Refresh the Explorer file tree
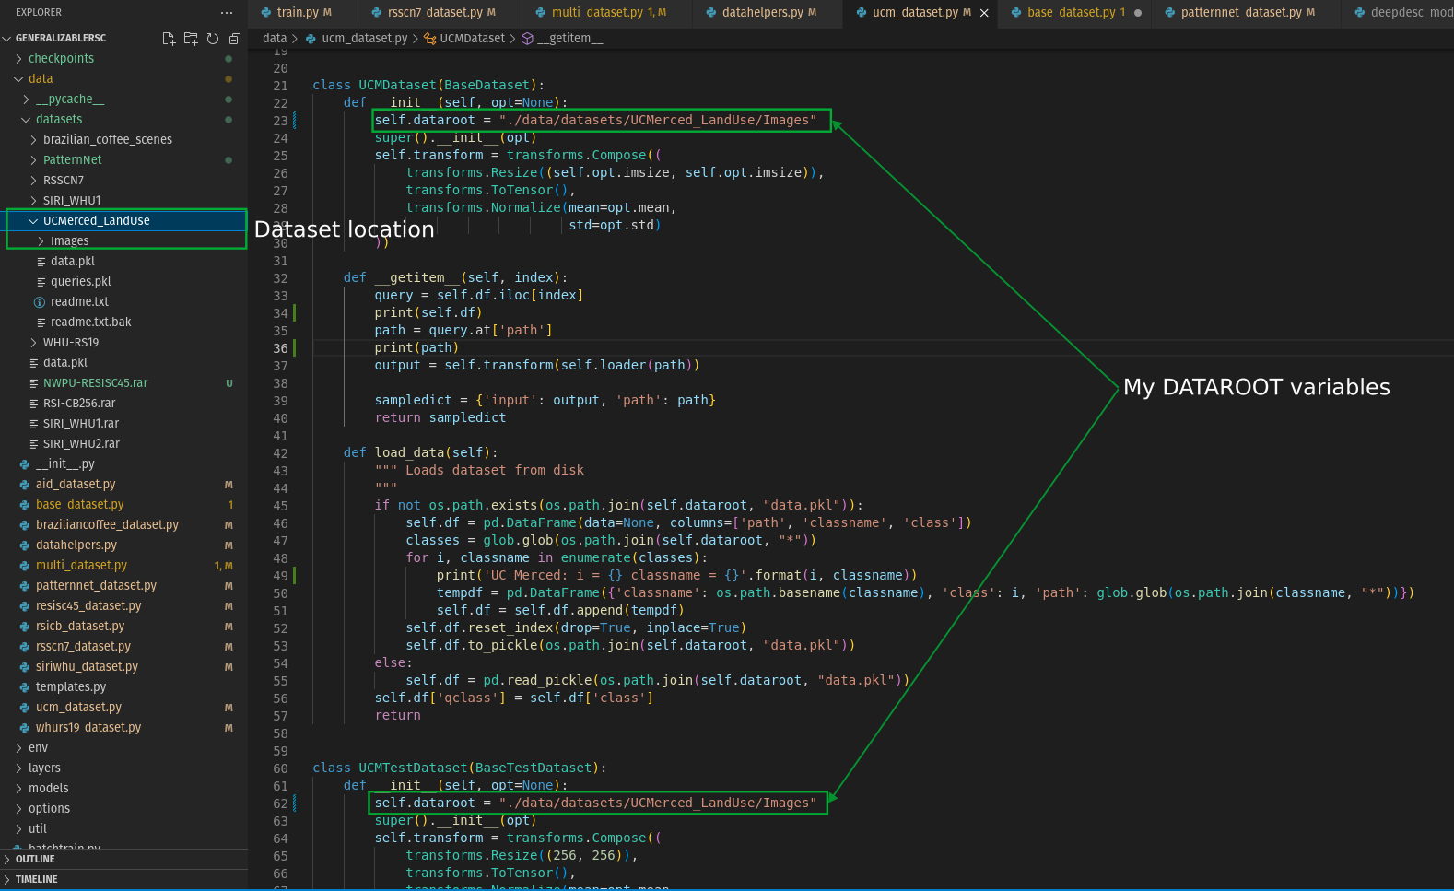 (213, 39)
